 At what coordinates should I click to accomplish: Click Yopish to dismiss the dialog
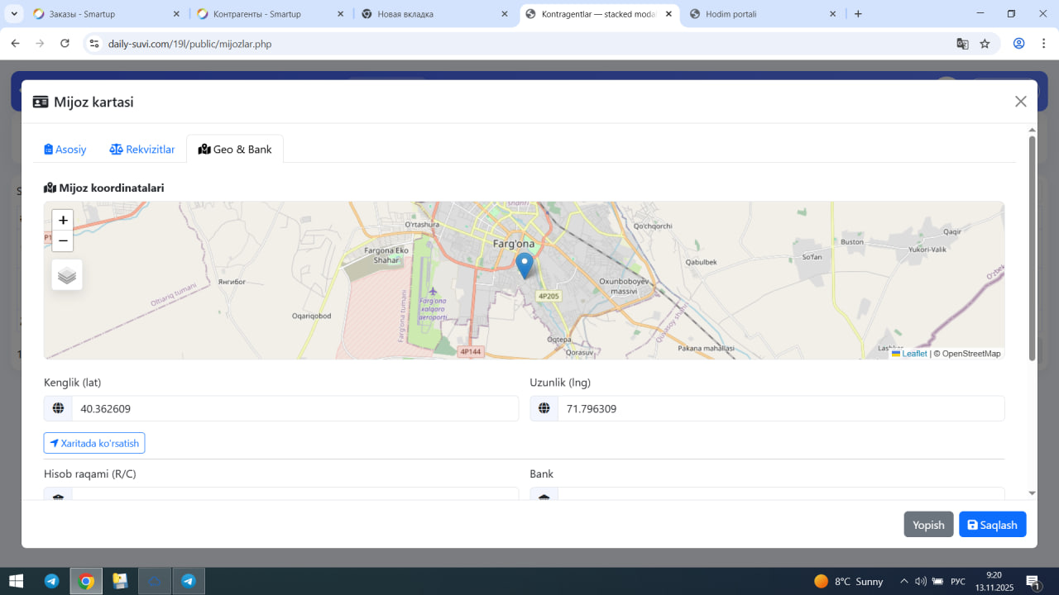pyautogui.click(x=928, y=525)
